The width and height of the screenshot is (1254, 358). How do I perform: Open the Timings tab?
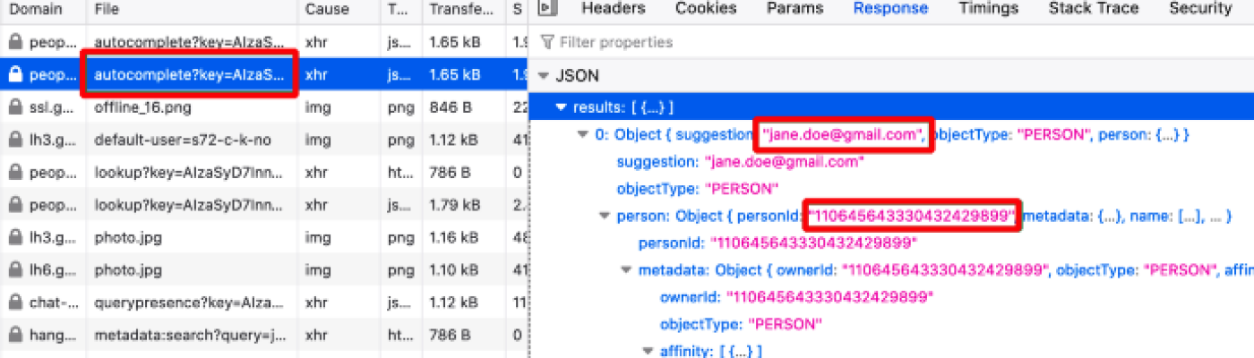(x=988, y=9)
